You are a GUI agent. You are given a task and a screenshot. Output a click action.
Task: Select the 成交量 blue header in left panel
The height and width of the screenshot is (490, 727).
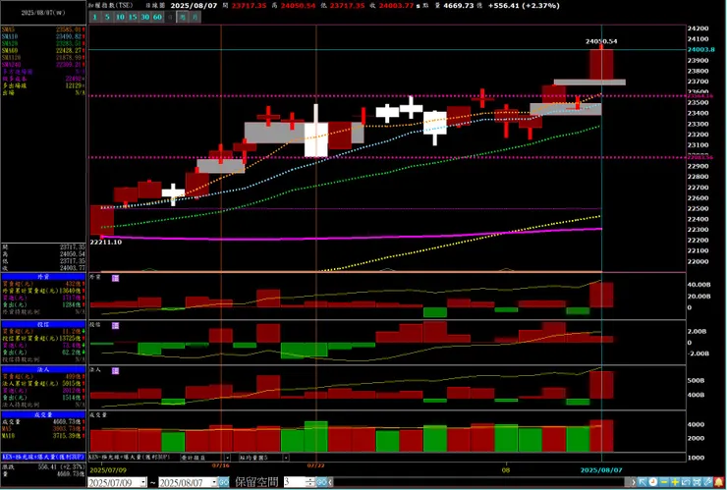point(43,414)
